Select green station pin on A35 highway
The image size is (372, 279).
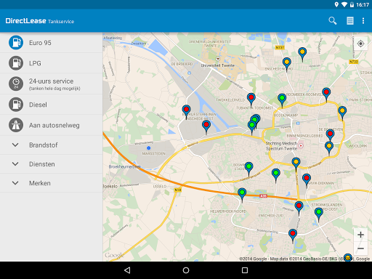(242, 195)
